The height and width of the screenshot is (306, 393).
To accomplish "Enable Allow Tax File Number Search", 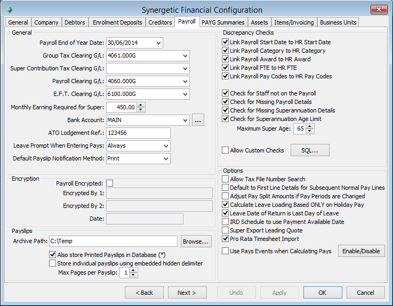I will (x=226, y=179).
